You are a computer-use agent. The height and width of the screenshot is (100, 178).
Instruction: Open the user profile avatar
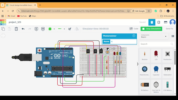tap(173, 22)
